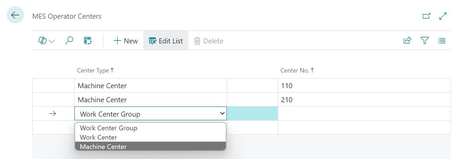
Task: Click the Delete button
Action: 208,41
